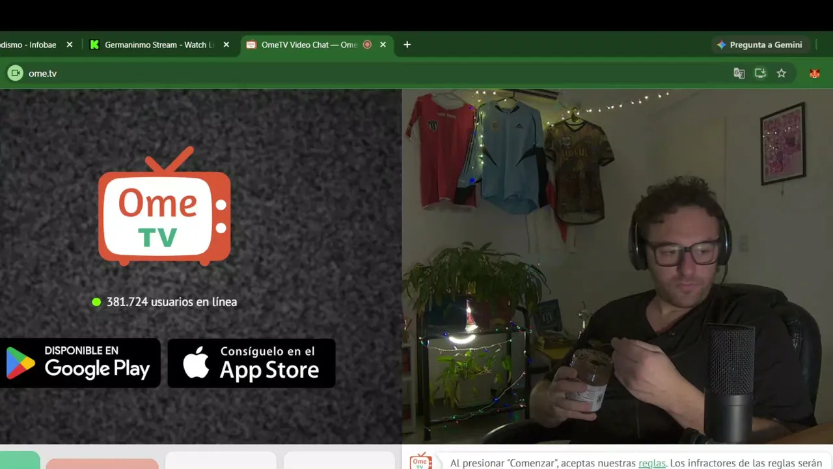Bookmark this page with the star icon
Screen dimensions: 833x469
tap(782, 74)
